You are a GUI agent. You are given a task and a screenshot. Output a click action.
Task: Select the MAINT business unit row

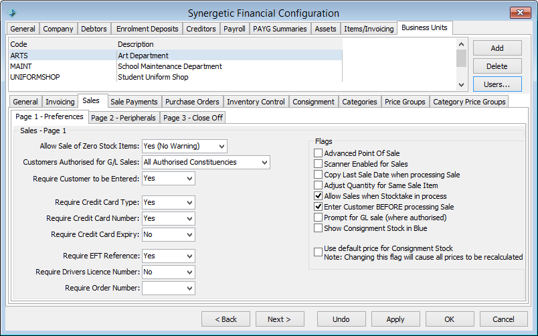(176, 66)
